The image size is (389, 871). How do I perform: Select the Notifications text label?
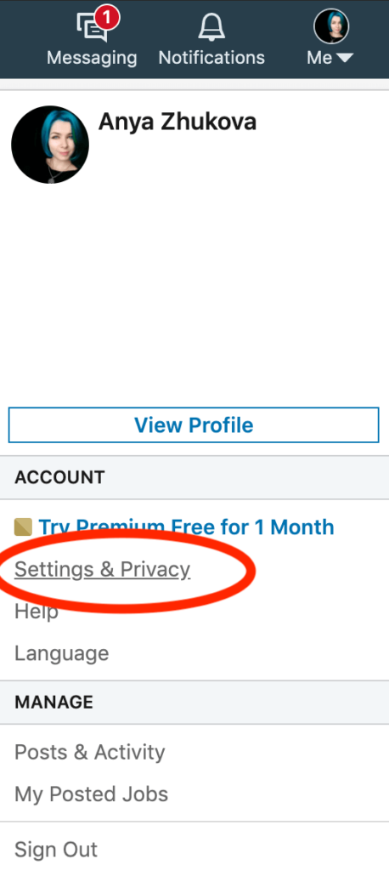pyautogui.click(x=211, y=58)
